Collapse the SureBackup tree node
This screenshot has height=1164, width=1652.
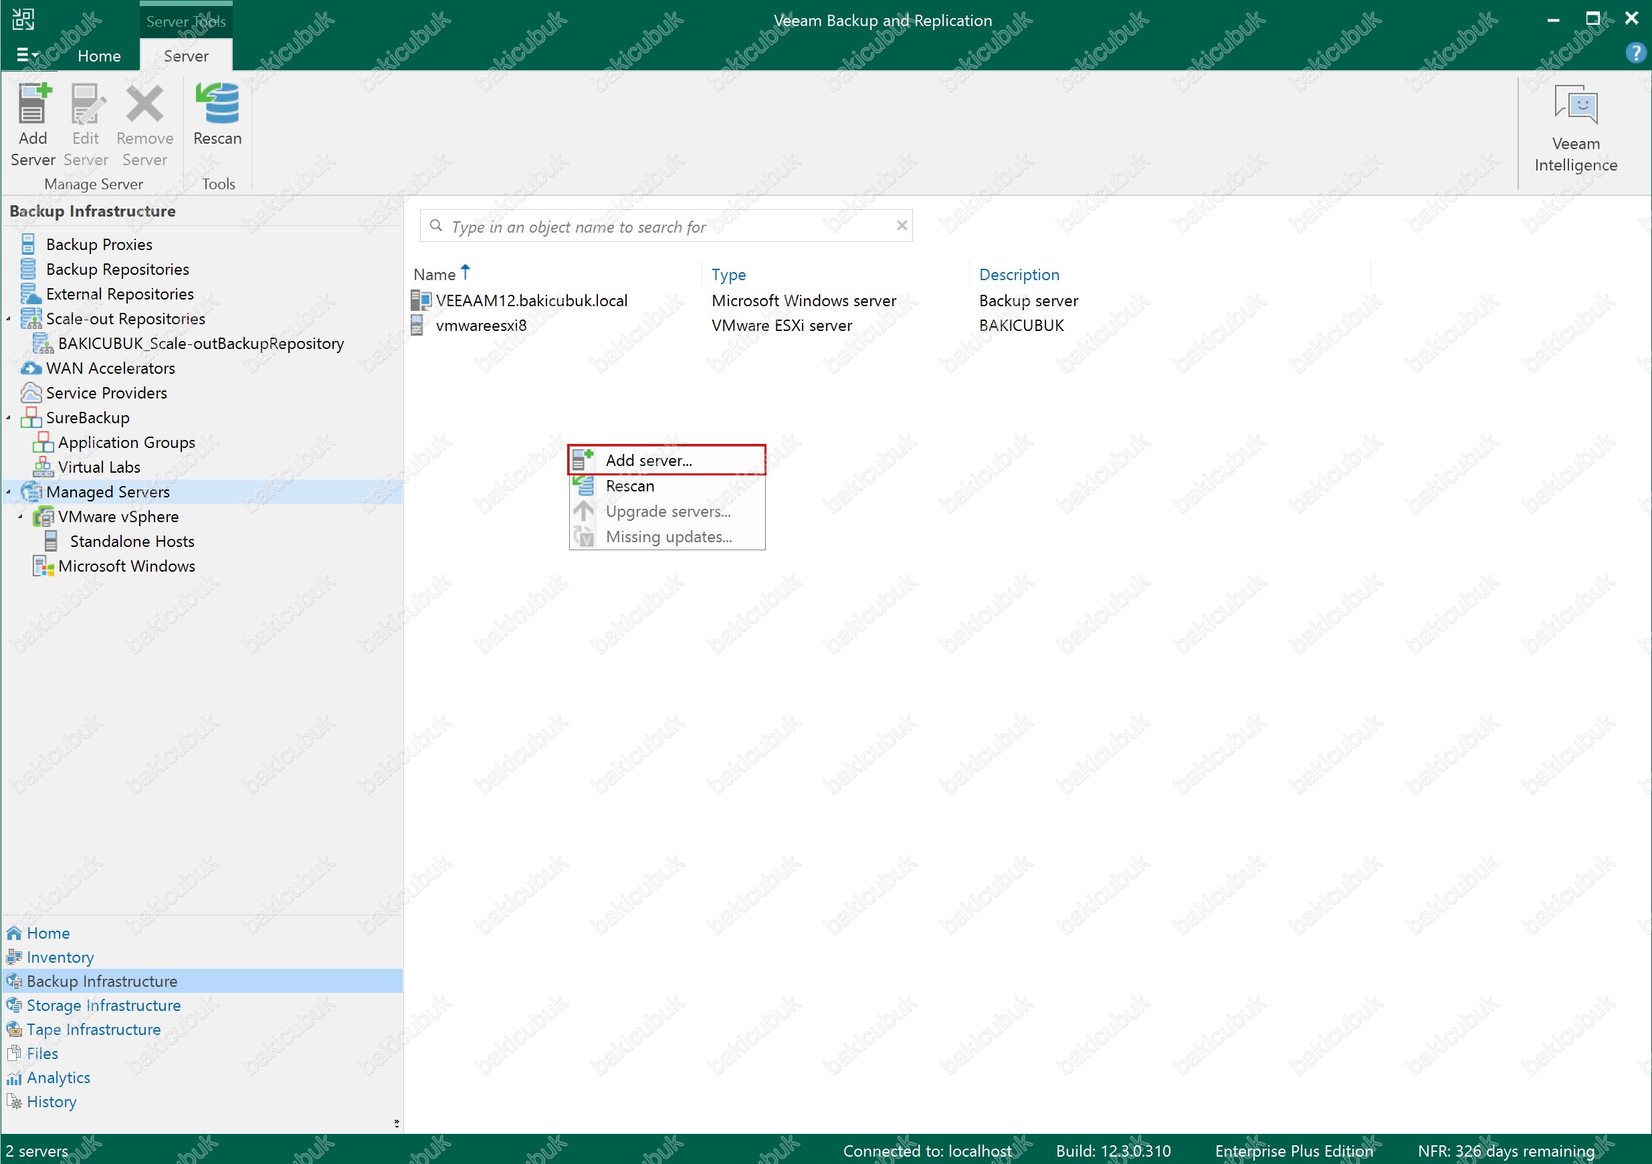pyautogui.click(x=9, y=417)
